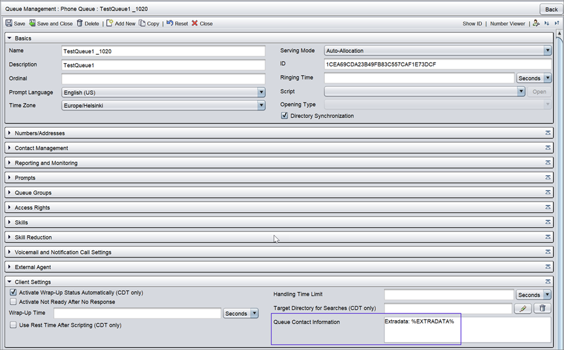The image size is (564, 350).
Task: Open Number Viewer from the toolbar
Action: (507, 24)
